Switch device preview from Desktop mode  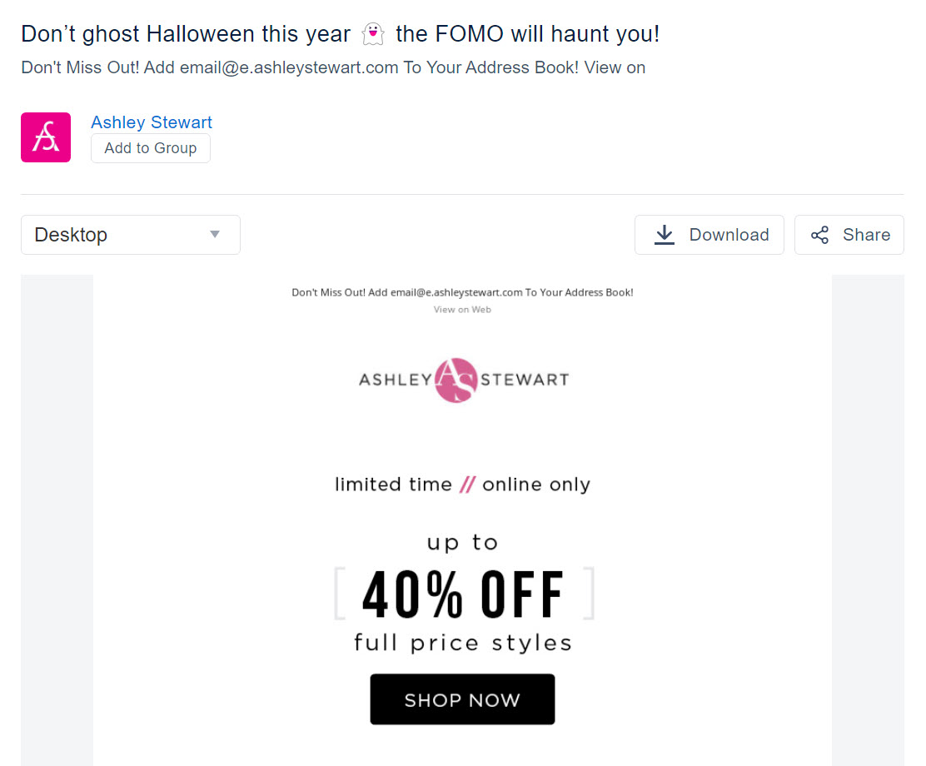point(130,235)
